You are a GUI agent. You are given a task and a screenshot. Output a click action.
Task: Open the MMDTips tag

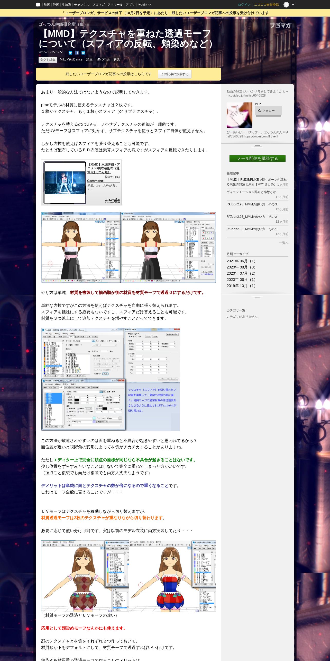(103, 59)
